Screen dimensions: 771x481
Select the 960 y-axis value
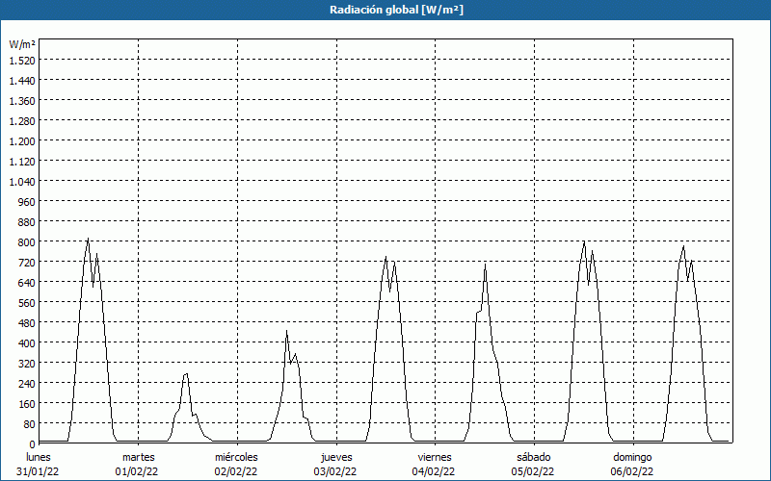27,201
